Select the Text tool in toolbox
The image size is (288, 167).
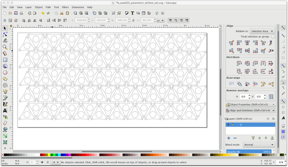[x=5, y=110]
